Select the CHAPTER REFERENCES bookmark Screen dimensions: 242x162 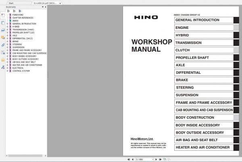pyautogui.click(x=23, y=18)
